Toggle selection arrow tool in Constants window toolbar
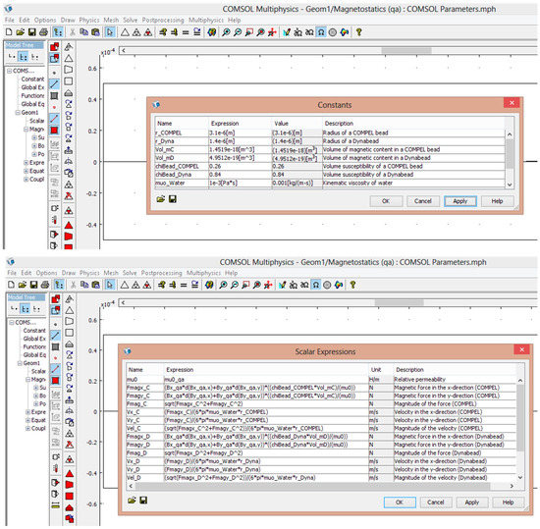The height and width of the screenshot is (529, 540). (x=110, y=32)
